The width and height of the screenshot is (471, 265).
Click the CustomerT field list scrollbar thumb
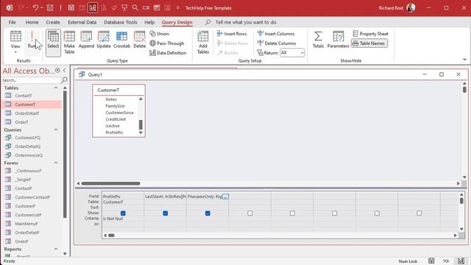click(141, 124)
